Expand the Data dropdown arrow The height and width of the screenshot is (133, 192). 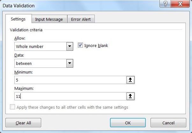70,63
